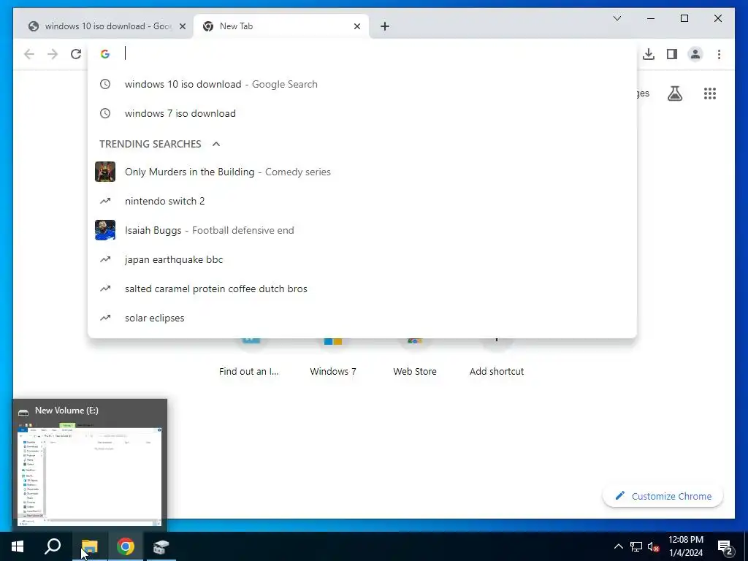Click the installer box taskbar icon
Image resolution: width=748 pixels, height=561 pixels.
coord(161,546)
